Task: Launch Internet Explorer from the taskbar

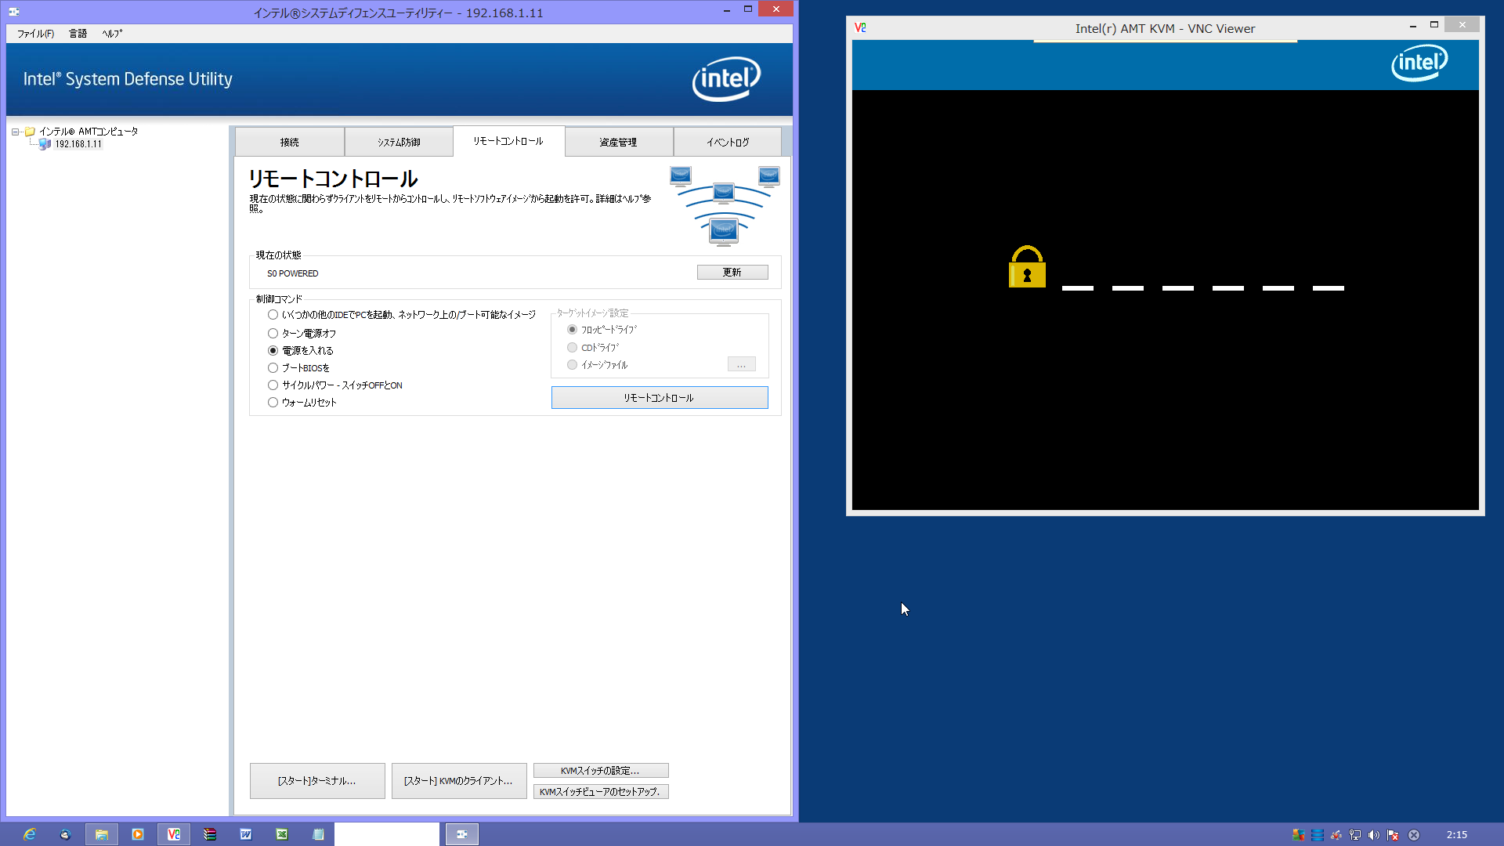Action: pyautogui.click(x=29, y=834)
